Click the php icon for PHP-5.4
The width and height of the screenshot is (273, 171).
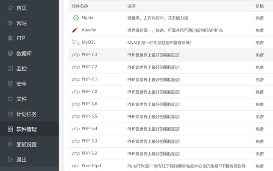click(76, 129)
